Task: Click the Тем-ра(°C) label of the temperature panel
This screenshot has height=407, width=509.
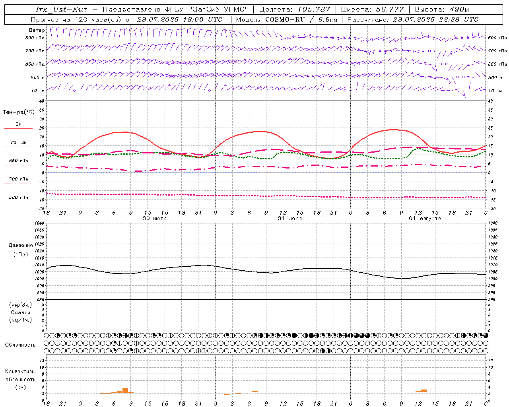Action: (x=19, y=112)
